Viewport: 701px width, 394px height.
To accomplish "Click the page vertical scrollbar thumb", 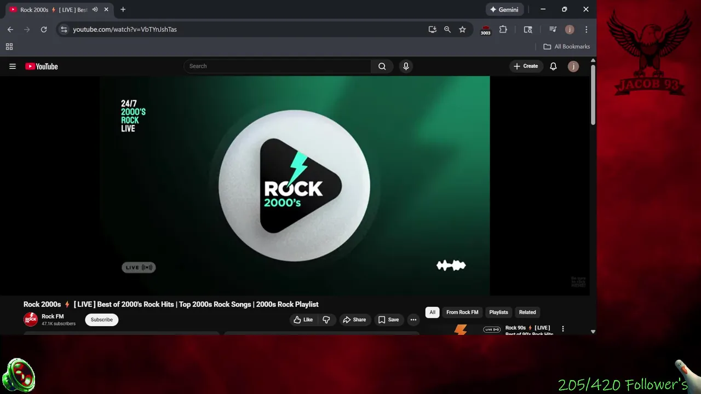I will [593, 95].
